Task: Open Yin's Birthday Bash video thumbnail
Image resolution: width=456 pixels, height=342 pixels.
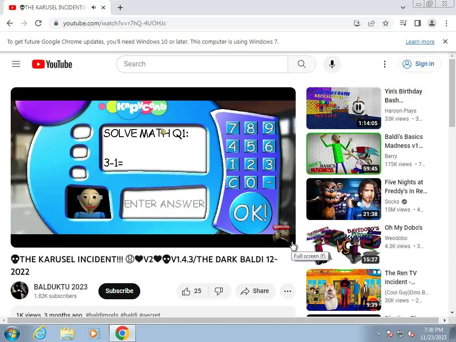Action: pyautogui.click(x=343, y=108)
